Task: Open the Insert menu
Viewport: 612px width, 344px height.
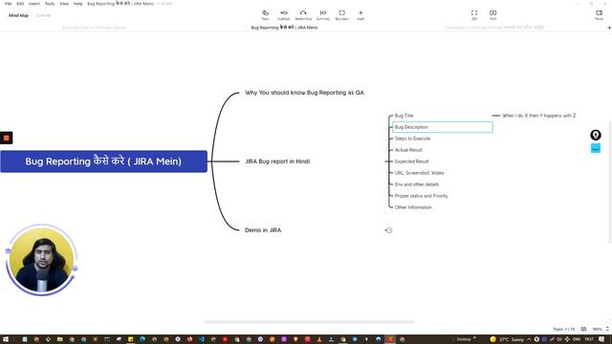Action: click(x=34, y=4)
